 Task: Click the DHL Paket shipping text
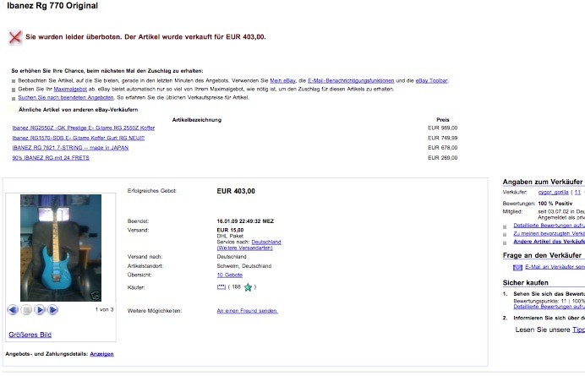[230, 236]
